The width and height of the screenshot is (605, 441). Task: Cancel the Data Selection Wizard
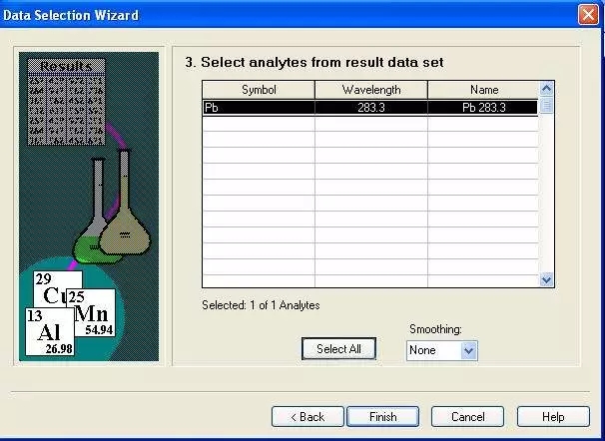(x=468, y=417)
